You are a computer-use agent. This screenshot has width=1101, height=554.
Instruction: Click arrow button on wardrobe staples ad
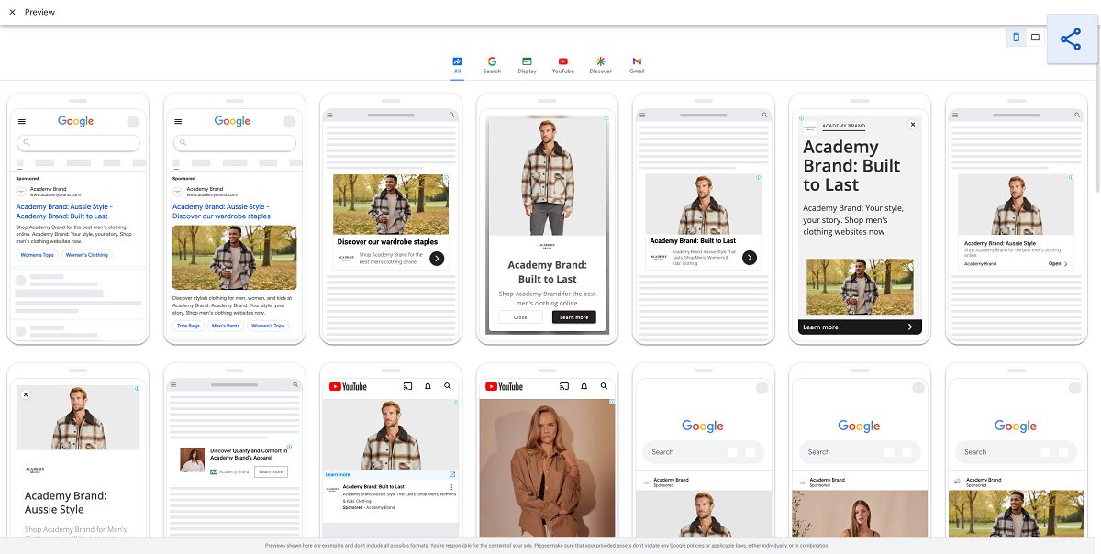tap(437, 259)
